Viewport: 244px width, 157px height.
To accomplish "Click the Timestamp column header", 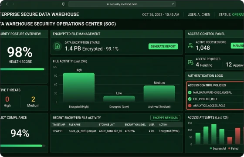I will tap(59, 125).
